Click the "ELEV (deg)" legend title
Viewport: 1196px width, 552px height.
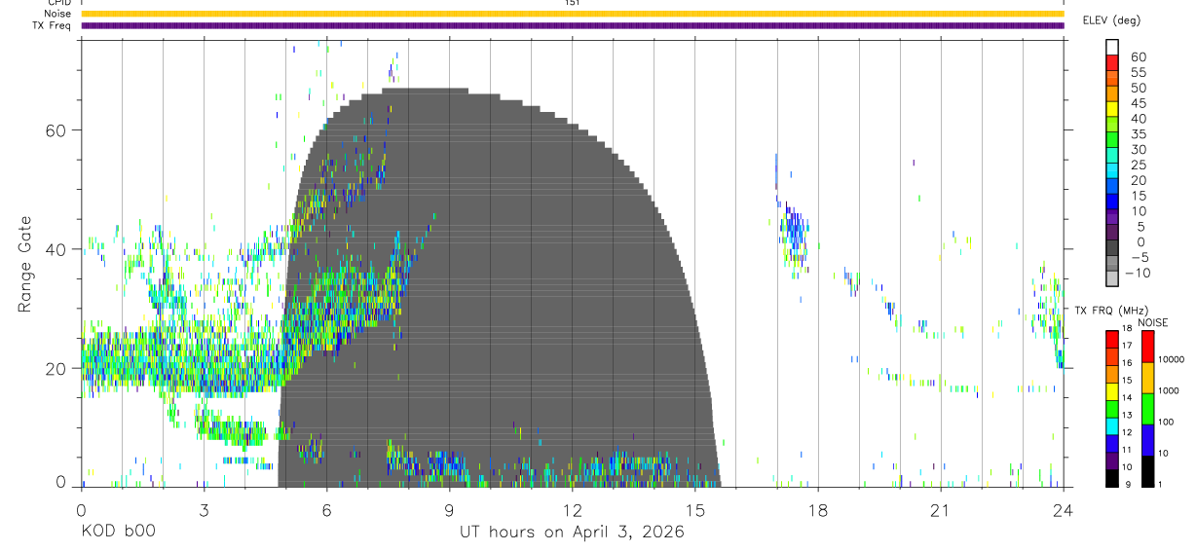click(1110, 20)
